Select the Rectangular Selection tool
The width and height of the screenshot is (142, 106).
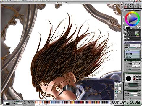[x=133, y=7]
